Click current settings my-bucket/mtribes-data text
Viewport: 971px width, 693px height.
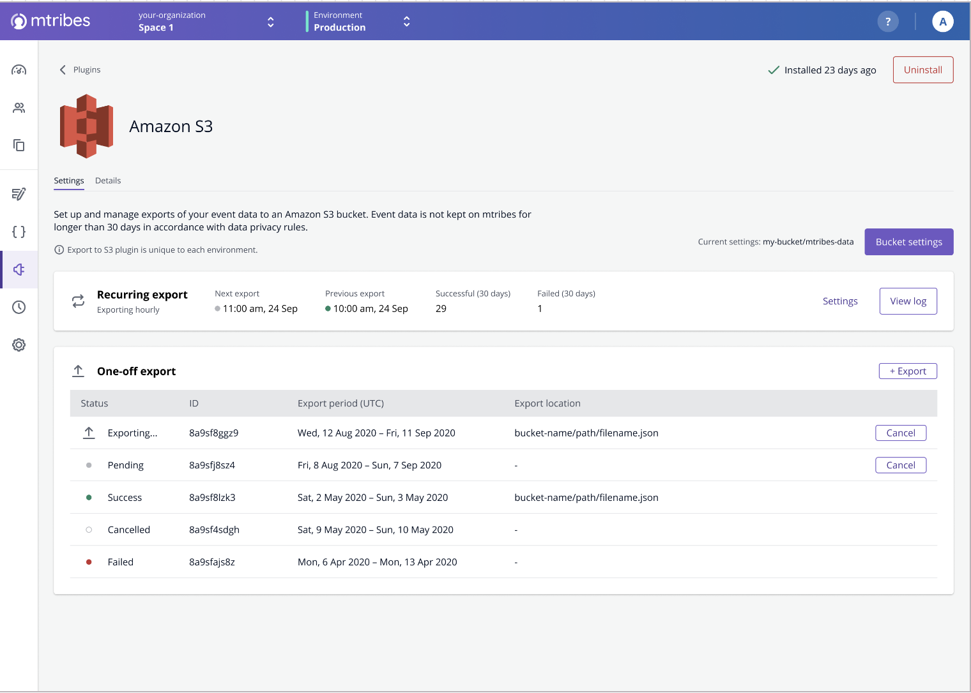[x=808, y=242]
